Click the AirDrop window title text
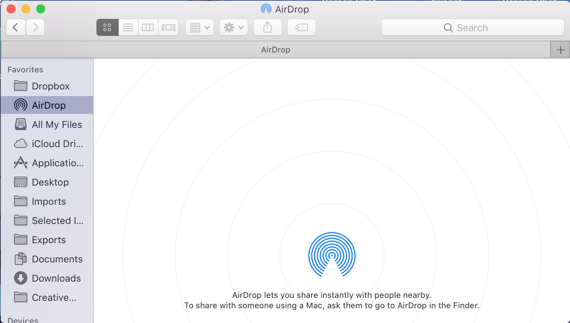Viewport: 570px width, 323px height. [x=292, y=9]
